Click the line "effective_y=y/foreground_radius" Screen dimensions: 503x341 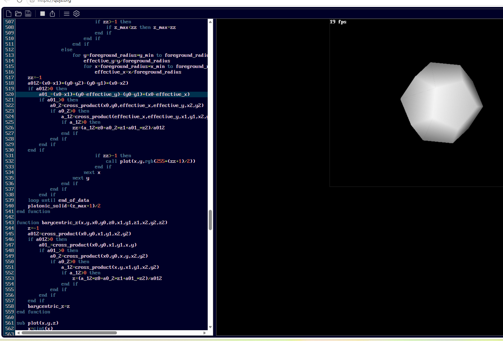click(x=127, y=61)
